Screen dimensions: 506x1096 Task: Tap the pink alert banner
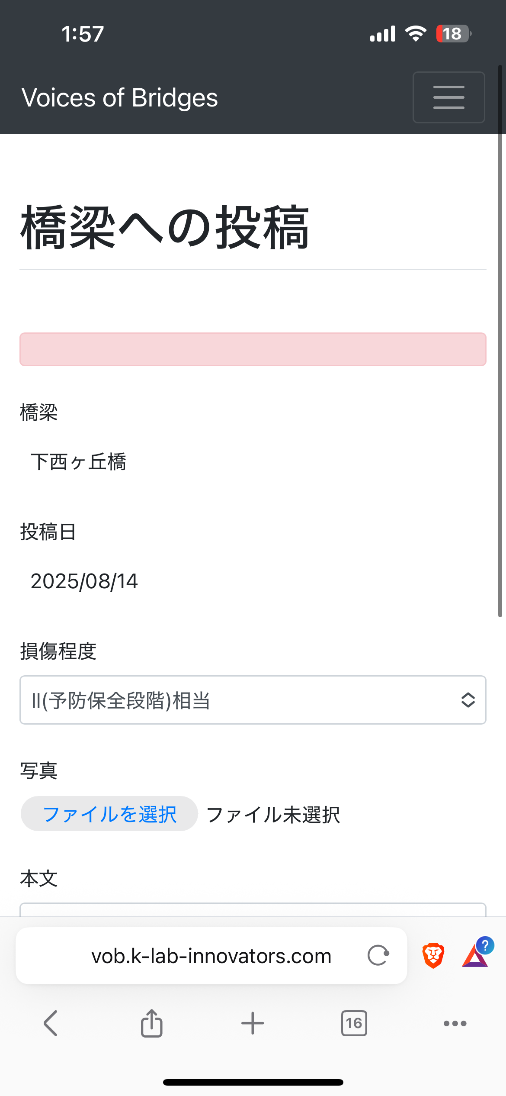[x=253, y=349]
